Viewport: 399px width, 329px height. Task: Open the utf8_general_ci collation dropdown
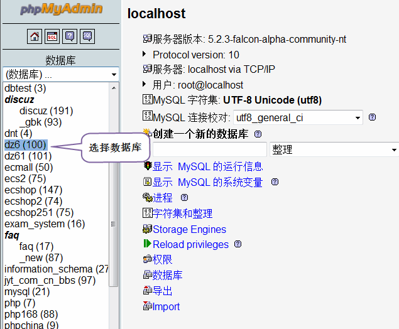tap(298, 117)
